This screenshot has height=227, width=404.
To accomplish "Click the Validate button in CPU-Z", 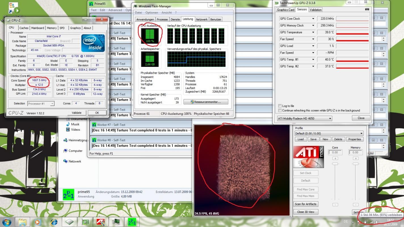I will coord(77,113).
